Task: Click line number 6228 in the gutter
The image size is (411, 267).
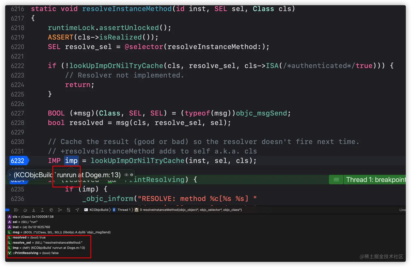Action: pos(17,123)
